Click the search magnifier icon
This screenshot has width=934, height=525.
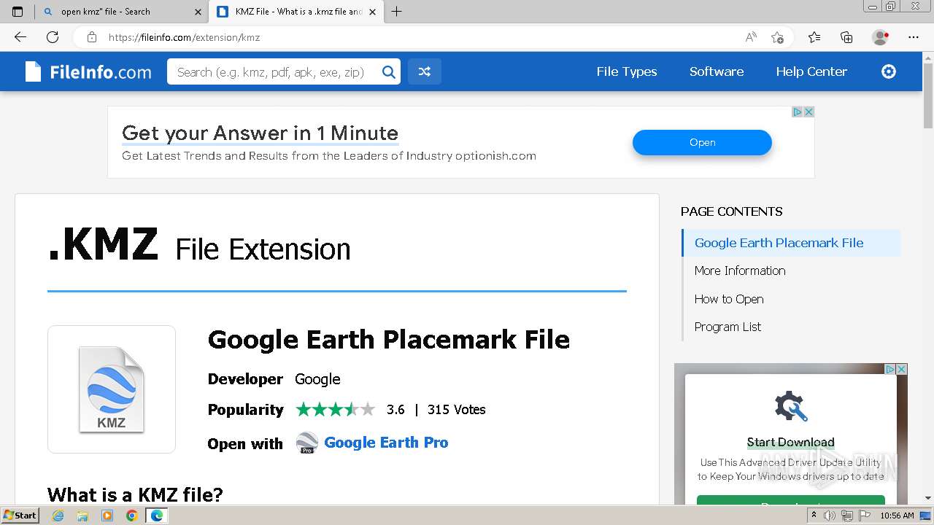coord(389,71)
